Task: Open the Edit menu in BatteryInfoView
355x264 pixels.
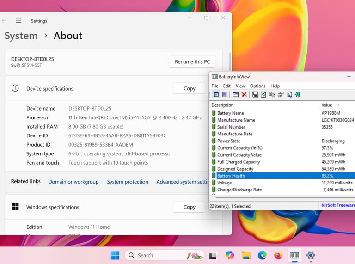Action: [x=226, y=86]
